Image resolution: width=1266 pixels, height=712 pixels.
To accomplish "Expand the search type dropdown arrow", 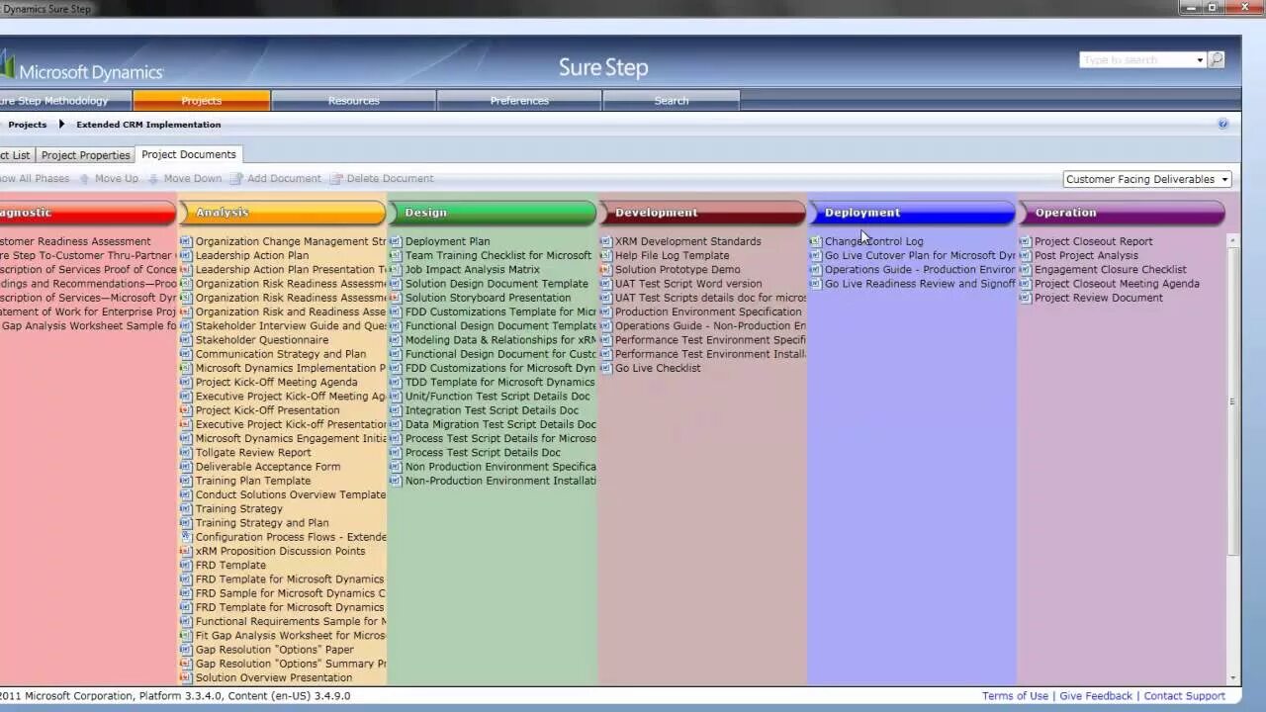I will pyautogui.click(x=1200, y=60).
